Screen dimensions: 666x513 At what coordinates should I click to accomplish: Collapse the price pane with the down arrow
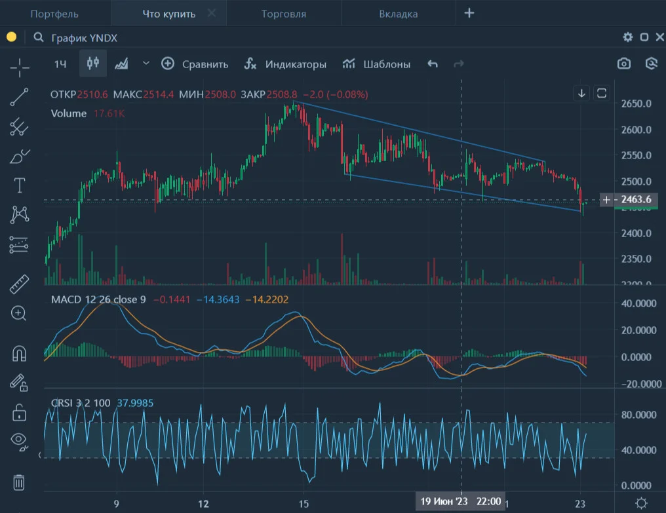(x=581, y=92)
